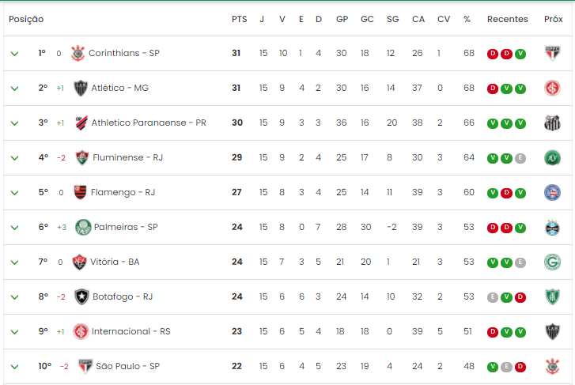
Task: Expand the Corinthians row chevron
Action: point(15,54)
